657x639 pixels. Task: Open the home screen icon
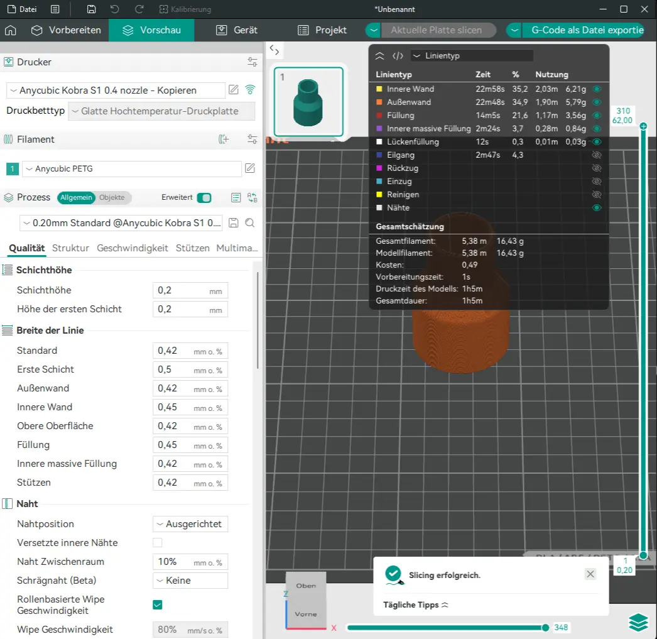click(x=11, y=30)
